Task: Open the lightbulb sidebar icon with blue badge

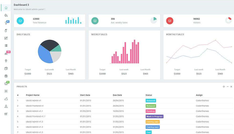Action: (6, 23)
